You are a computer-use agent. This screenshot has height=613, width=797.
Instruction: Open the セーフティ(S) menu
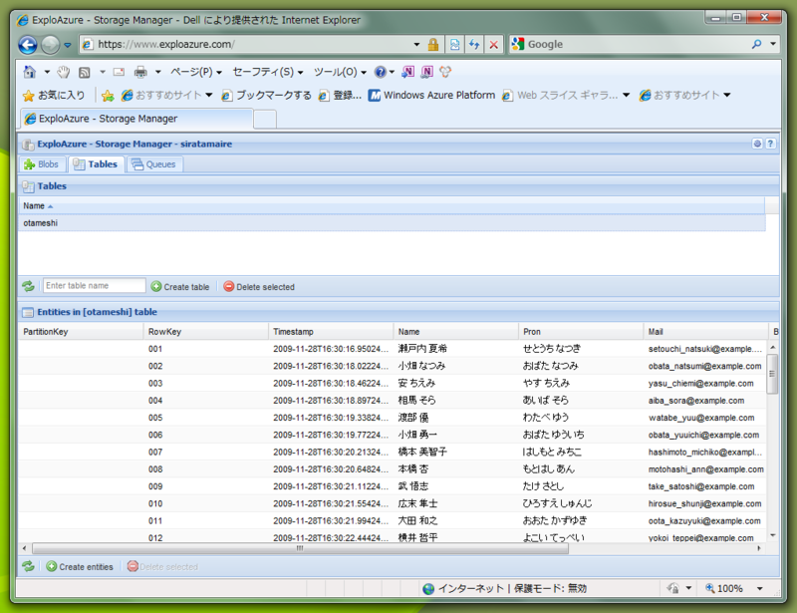pyautogui.click(x=268, y=72)
